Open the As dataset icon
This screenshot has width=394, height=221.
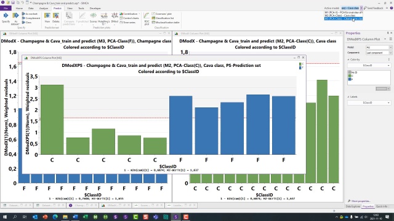[x=15, y=16]
